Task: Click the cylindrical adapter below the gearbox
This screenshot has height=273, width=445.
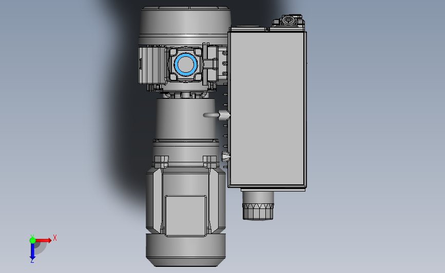Action: [x=186, y=119]
